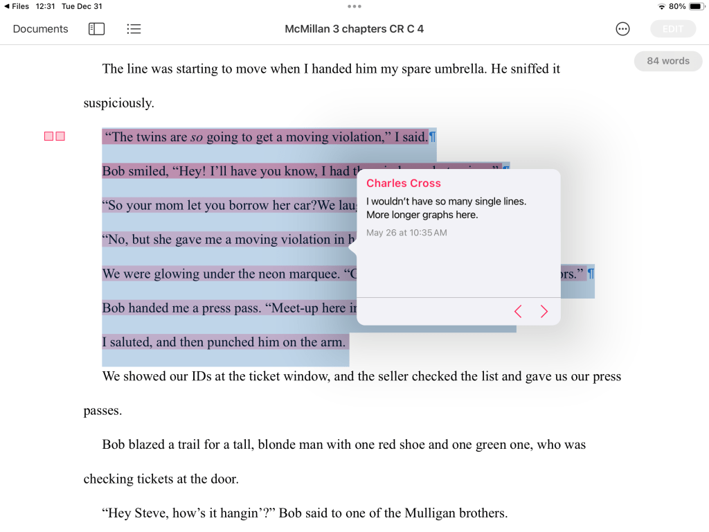The image size is (709, 532).
Task: Tap the Charles Cross author name
Action: [404, 184]
